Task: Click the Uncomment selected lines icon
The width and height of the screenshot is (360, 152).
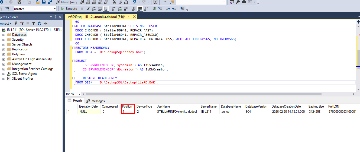Action: coord(160,9)
